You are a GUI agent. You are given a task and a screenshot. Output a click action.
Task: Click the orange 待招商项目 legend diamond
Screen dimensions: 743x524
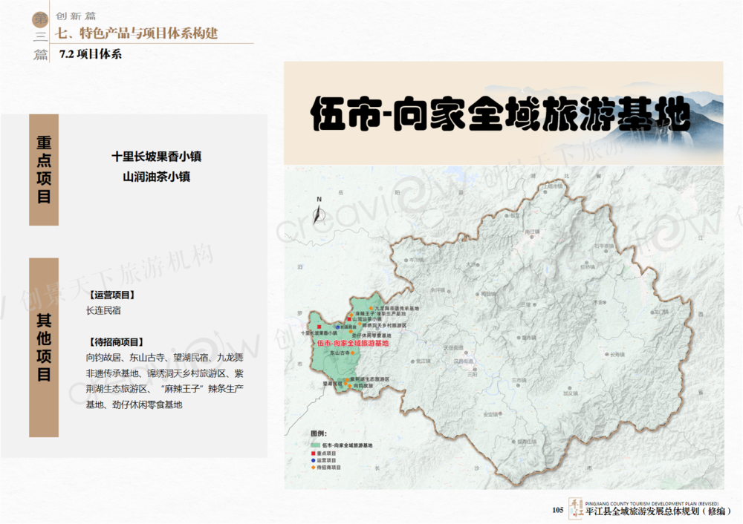tap(313, 468)
